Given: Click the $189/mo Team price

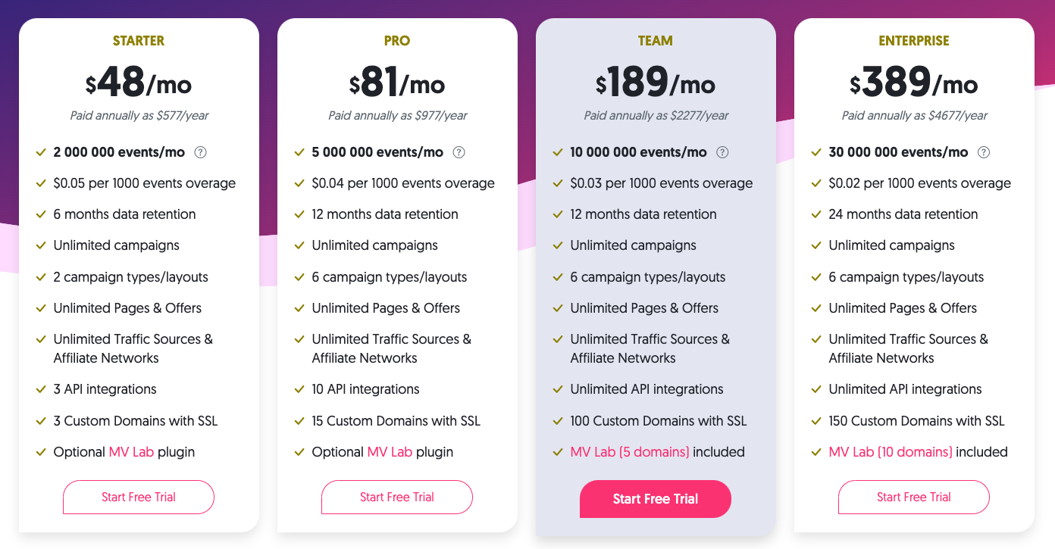Looking at the screenshot, I should (x=656, y=83).
